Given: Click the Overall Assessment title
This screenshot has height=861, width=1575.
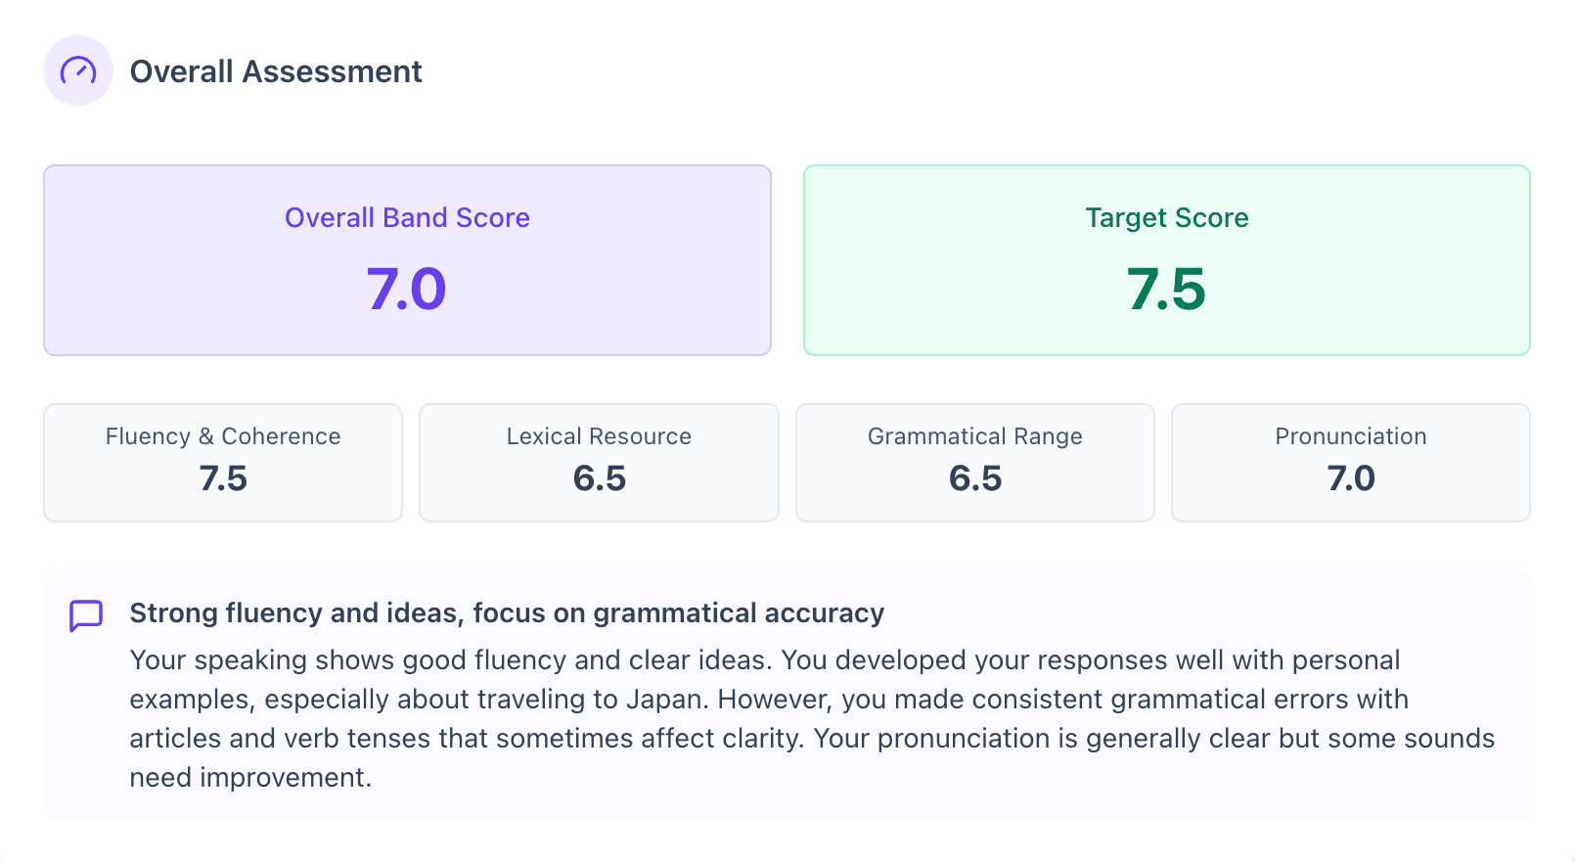Looking at the screenshot, I should [x=276, y=70].
